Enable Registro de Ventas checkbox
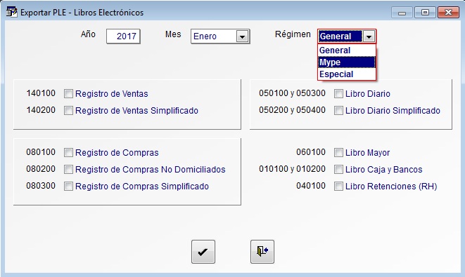 coord(68,94)
